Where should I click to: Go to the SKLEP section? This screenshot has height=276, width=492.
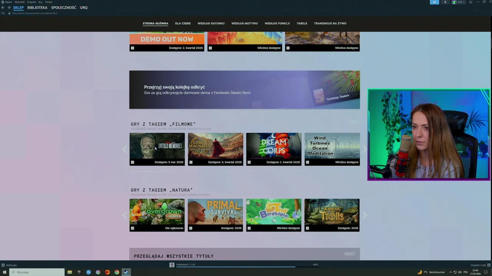(x=18, y=8)
